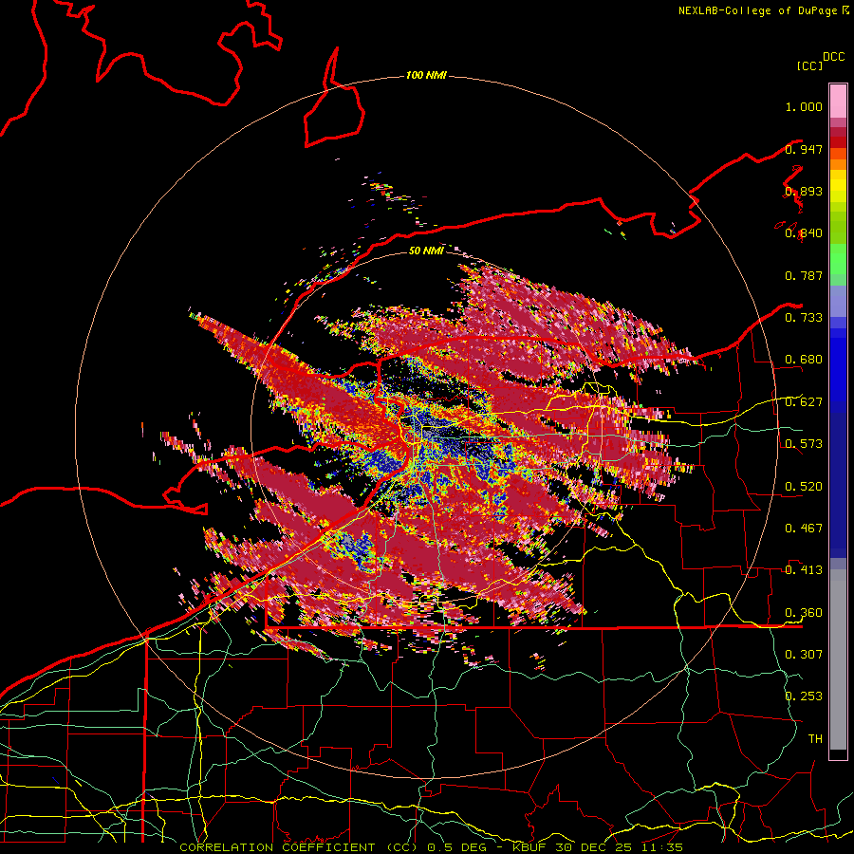Screen dimensions: 854x854
Task: Click the 0.893 legend value
Action: tap(804, 191)
